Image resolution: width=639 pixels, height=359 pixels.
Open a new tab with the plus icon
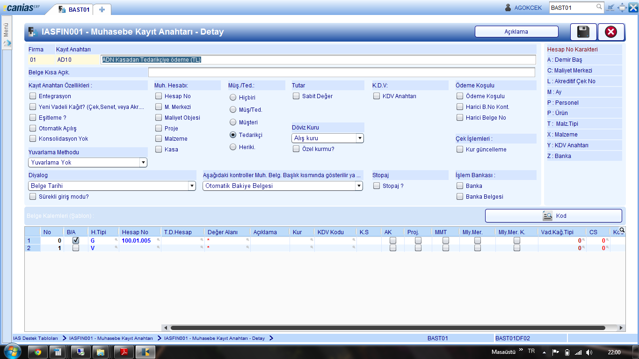[x=102, y=9]
